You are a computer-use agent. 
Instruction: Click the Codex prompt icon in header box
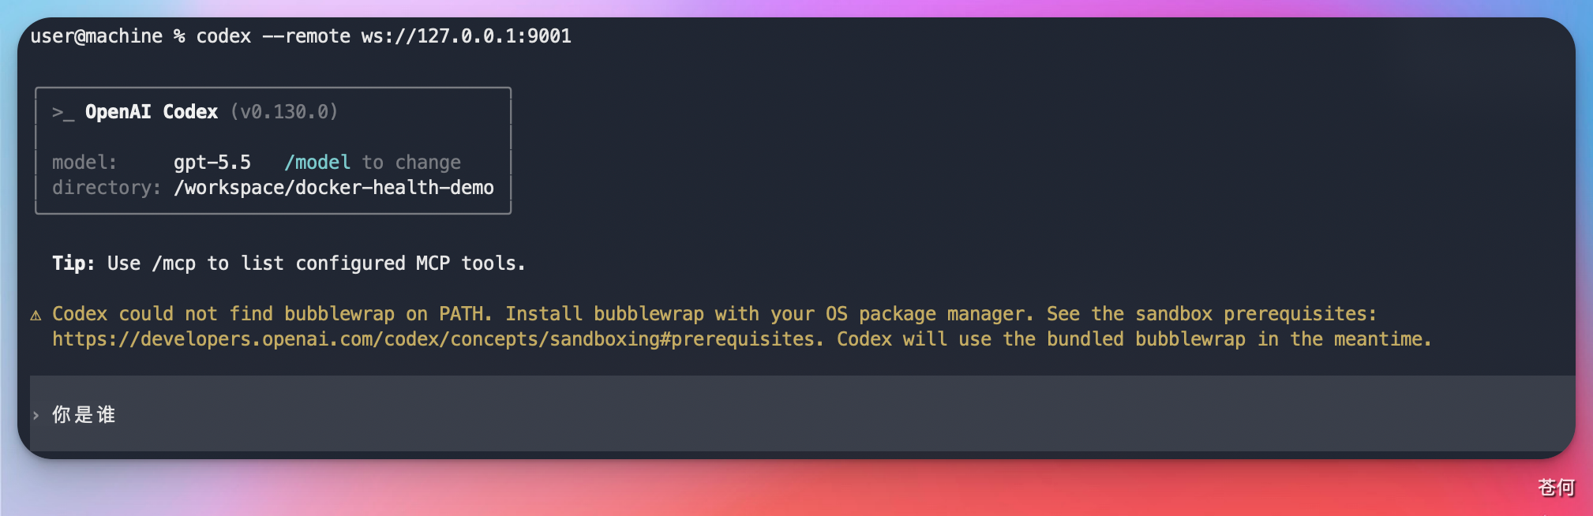pos(63,113)
